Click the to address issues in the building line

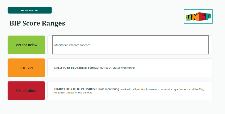pyautogui.click(x=73, y=93)
